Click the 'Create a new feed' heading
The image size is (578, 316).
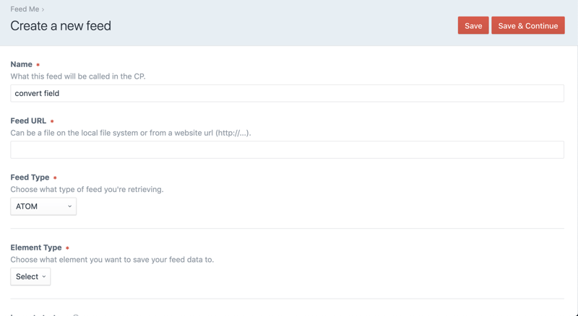(x=61, y=26)
